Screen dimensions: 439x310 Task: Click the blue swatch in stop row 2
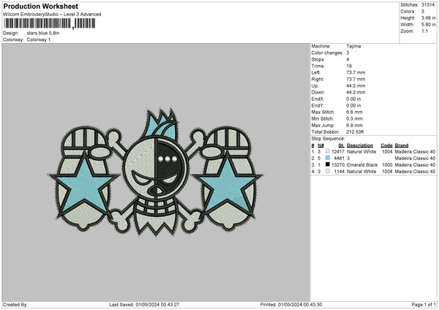(328, 158)
